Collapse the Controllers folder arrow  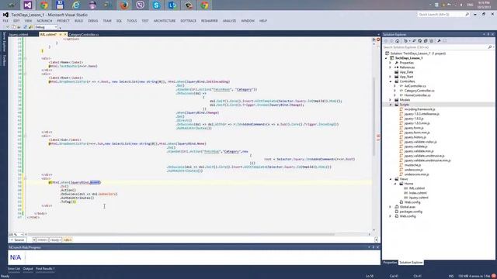click(391, 81)
